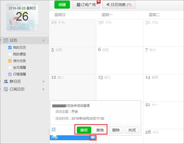Add a group calendar with 群日历 plus
This screenshot has width=184, height=144.
43,81
